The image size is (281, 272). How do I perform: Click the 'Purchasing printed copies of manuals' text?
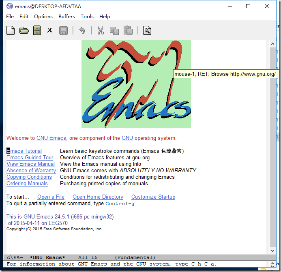(104, 183)
